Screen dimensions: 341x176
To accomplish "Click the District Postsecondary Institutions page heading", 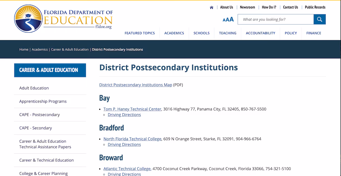I will pos(168,68).
